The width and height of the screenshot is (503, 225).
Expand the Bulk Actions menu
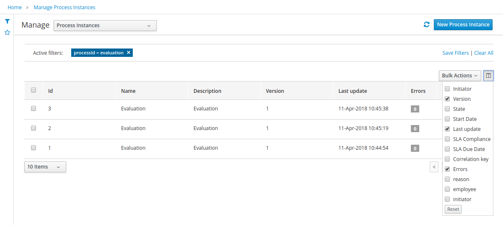click(x=459, y=76)
